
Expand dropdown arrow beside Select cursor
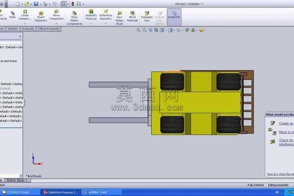(x=68, y=4)
